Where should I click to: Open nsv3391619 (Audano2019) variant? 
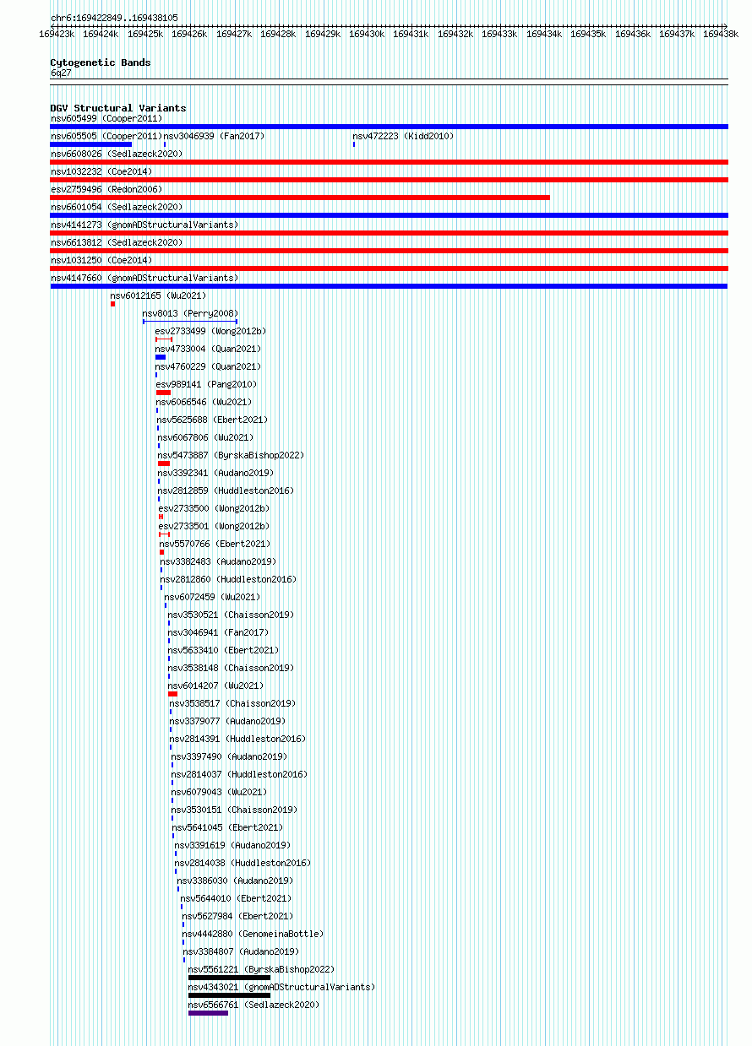232,845
